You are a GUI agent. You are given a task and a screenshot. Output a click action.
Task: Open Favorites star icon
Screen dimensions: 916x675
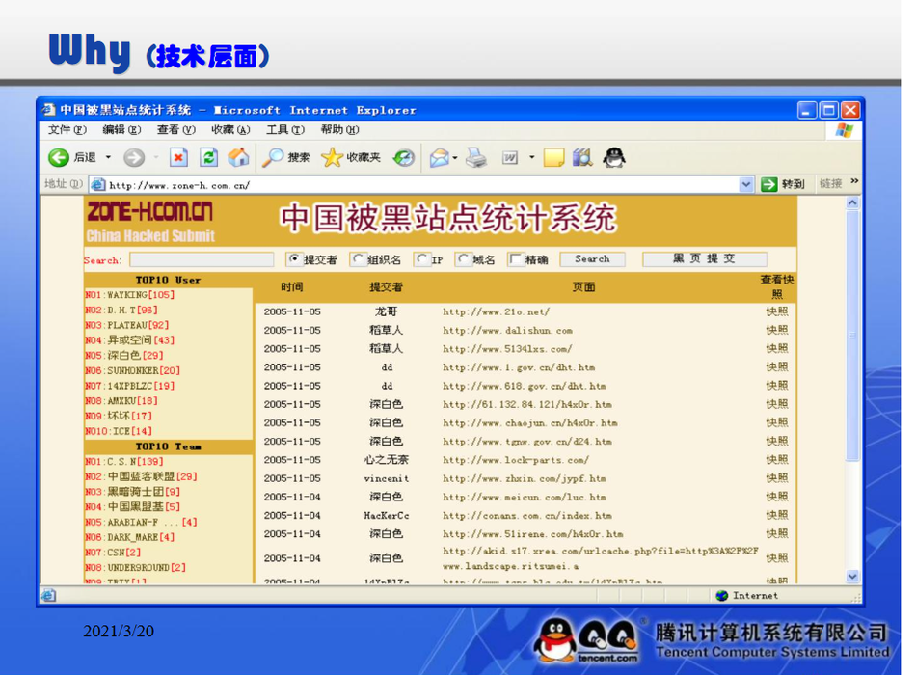pos(332,158)
